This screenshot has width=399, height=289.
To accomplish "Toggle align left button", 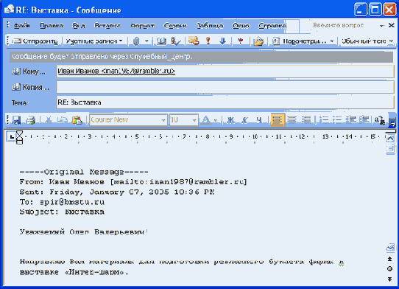I will 278,119.
